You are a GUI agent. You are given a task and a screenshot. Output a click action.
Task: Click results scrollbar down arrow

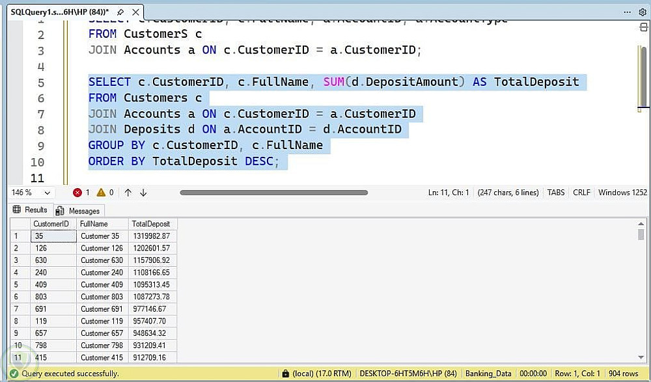point(641,357)
